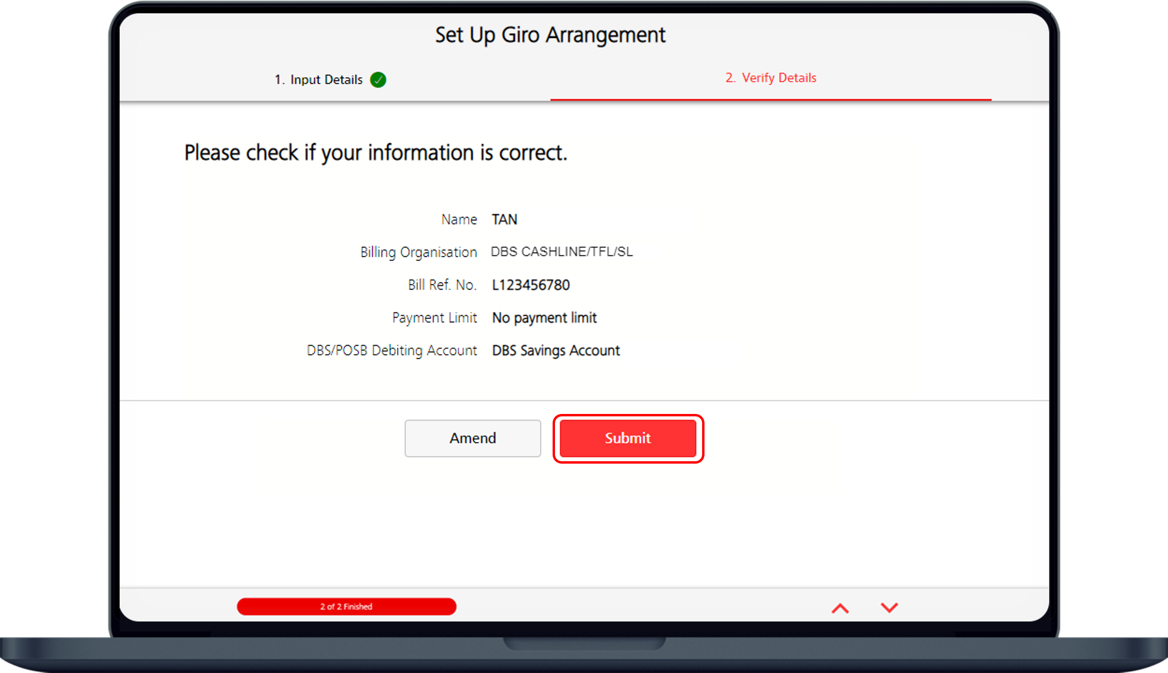Click the 2 of 2 Finished progress bar
The height and width of the screenshot is (673, 1168).
pos(346,607)
